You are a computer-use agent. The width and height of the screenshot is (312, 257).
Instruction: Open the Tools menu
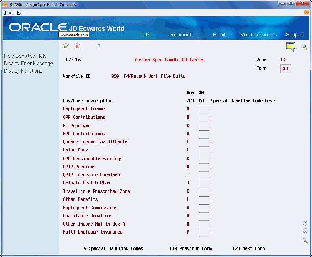pyautogui.click(x=9, y=13)
